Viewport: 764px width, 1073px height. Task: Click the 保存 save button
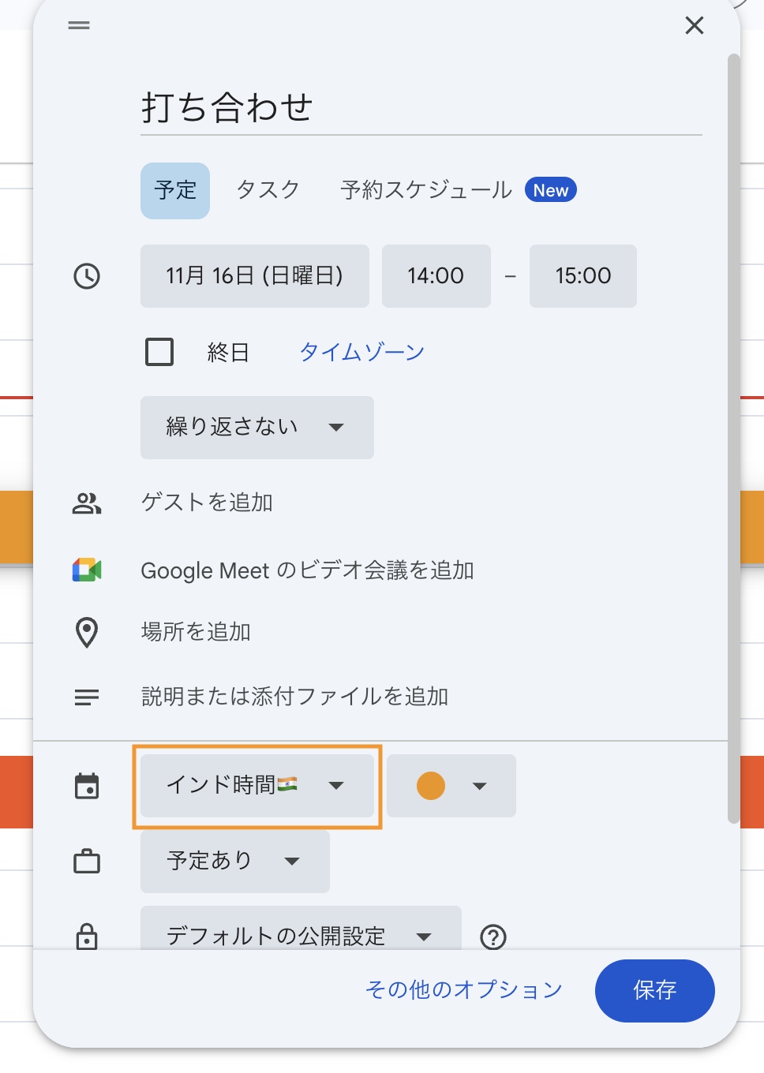(x=654, y=990)
